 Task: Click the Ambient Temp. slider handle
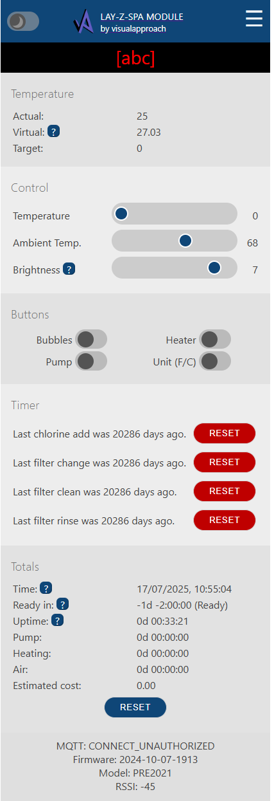[185, 241]
